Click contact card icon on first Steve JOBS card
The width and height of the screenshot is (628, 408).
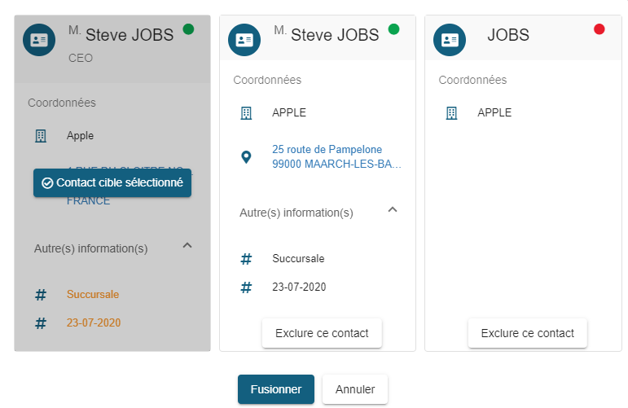click(x=39, y=40)
